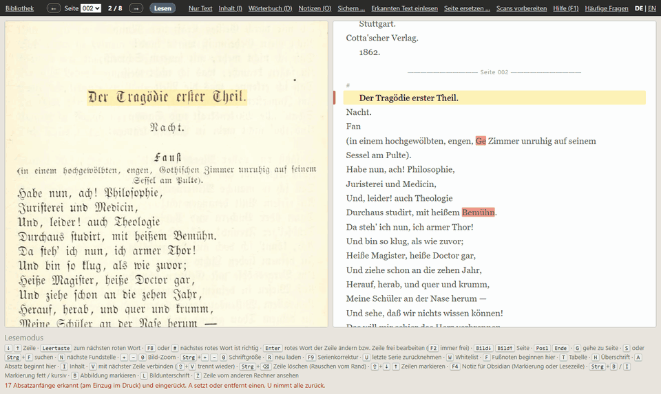Click the 17 Absatzanfänge erkannt status message
The height and width of the screenshot is (394, 661).
tap(165, 385)
